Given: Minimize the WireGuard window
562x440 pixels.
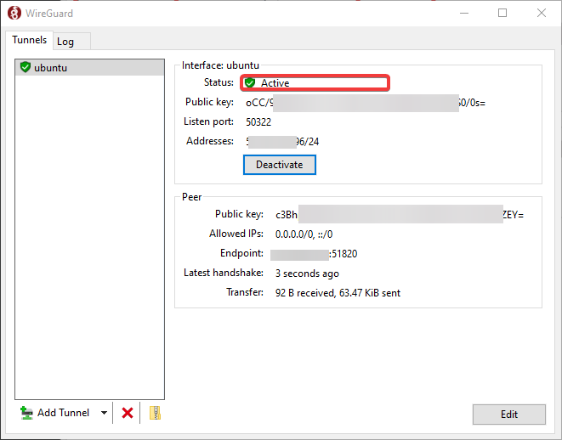Looking at the screenshot, I should click(464, 14).
